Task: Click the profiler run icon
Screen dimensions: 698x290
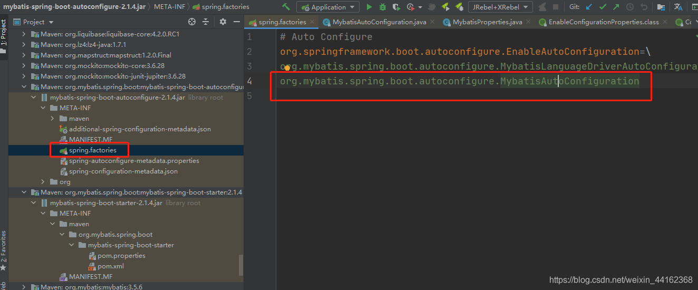Action: click(411, 7)
